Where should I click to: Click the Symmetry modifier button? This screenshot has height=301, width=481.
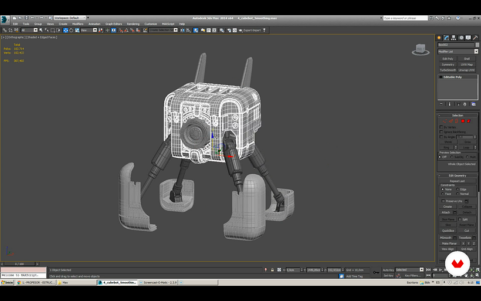point(448,65)
